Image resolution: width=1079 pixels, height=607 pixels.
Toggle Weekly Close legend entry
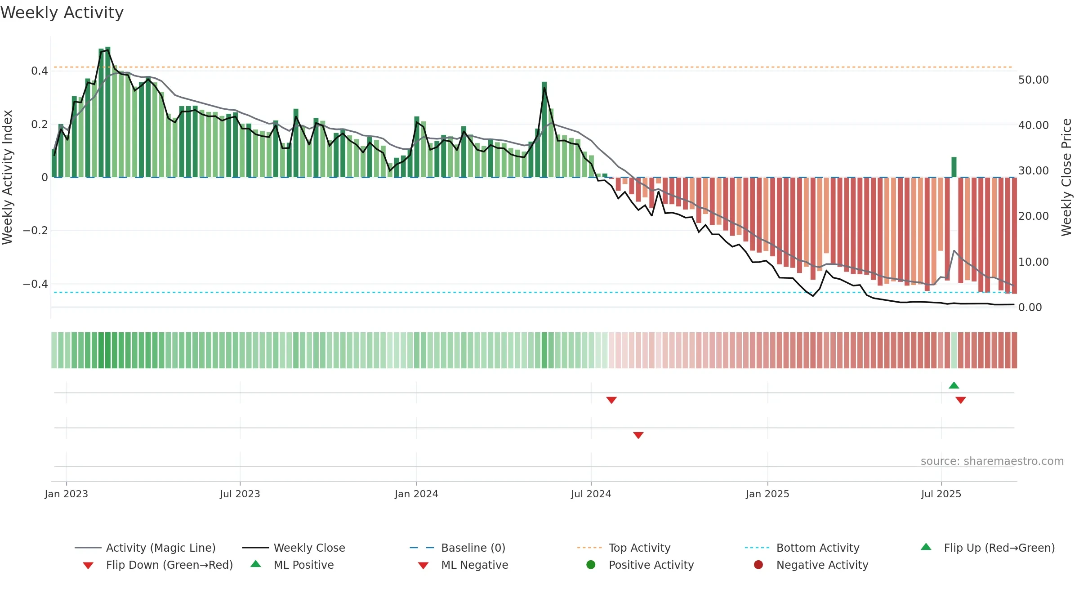click(x=294, y=548)
